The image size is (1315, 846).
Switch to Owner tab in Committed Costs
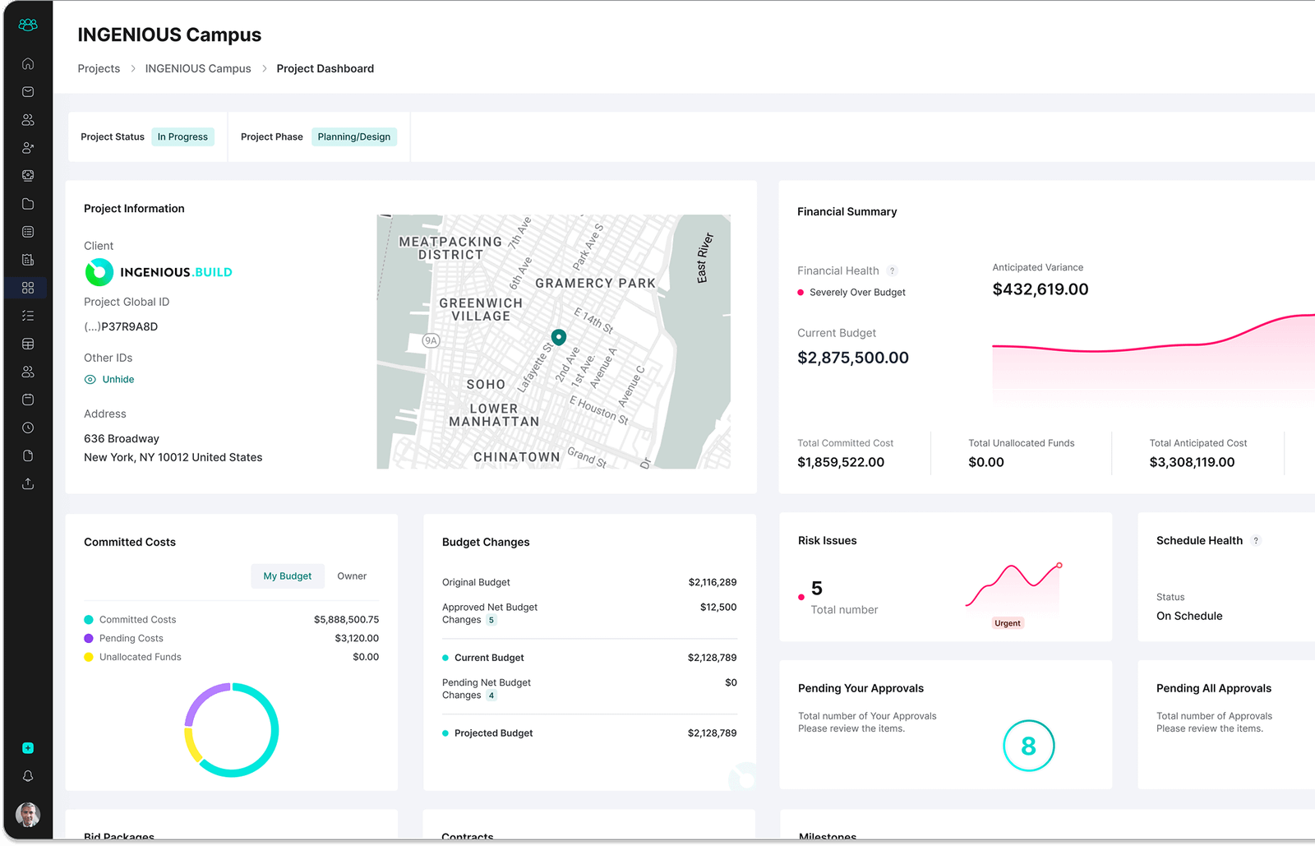[352, 576]
